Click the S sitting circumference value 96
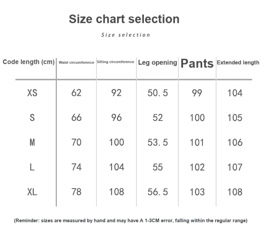This screenshot has width=261, height=244. (117, 118)
